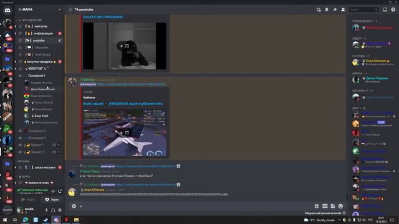The height and width of the screenshot is (224, 399).
Task: Toggle noise suppression icon
Action: [x=53, y=191]
